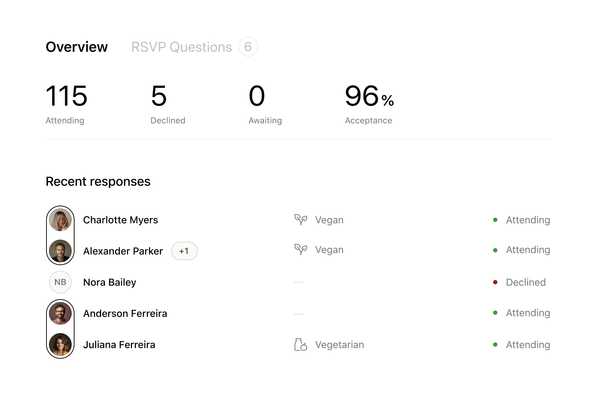Switch to the Overview tab
This screenshot has width=596, height=397.
coord(77,47)
